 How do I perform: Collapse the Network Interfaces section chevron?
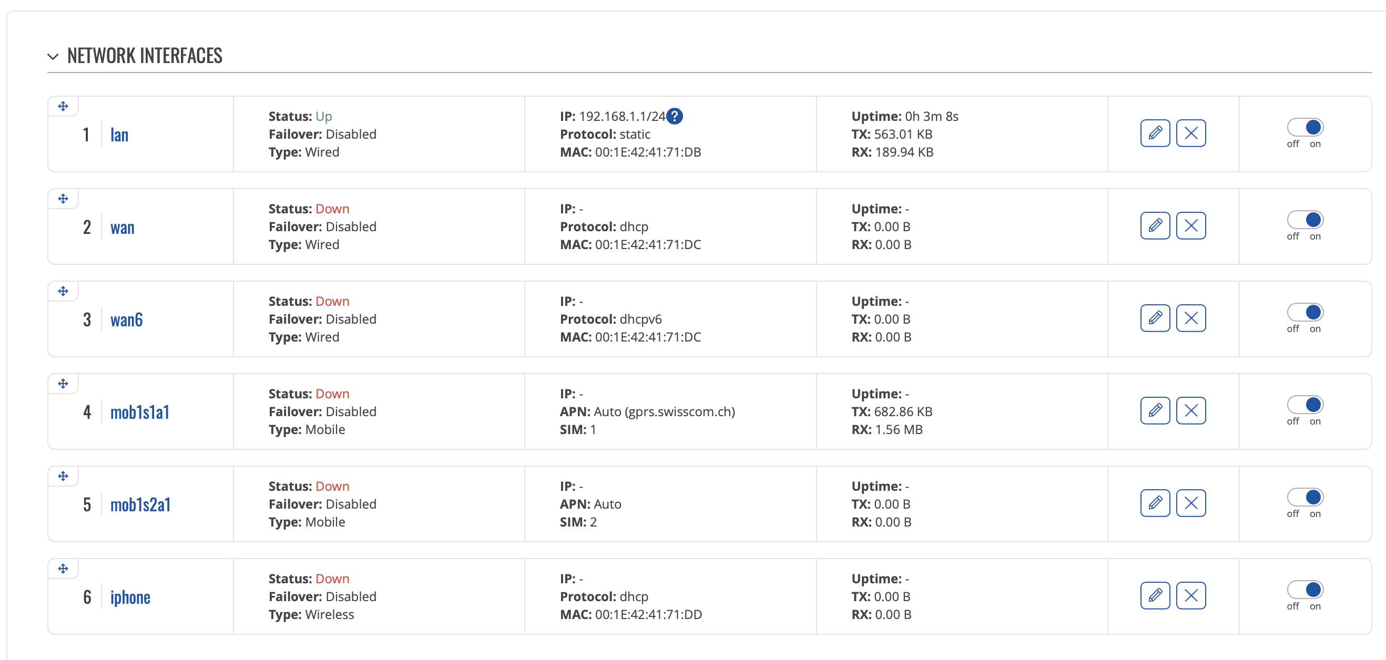pos(53,56)
